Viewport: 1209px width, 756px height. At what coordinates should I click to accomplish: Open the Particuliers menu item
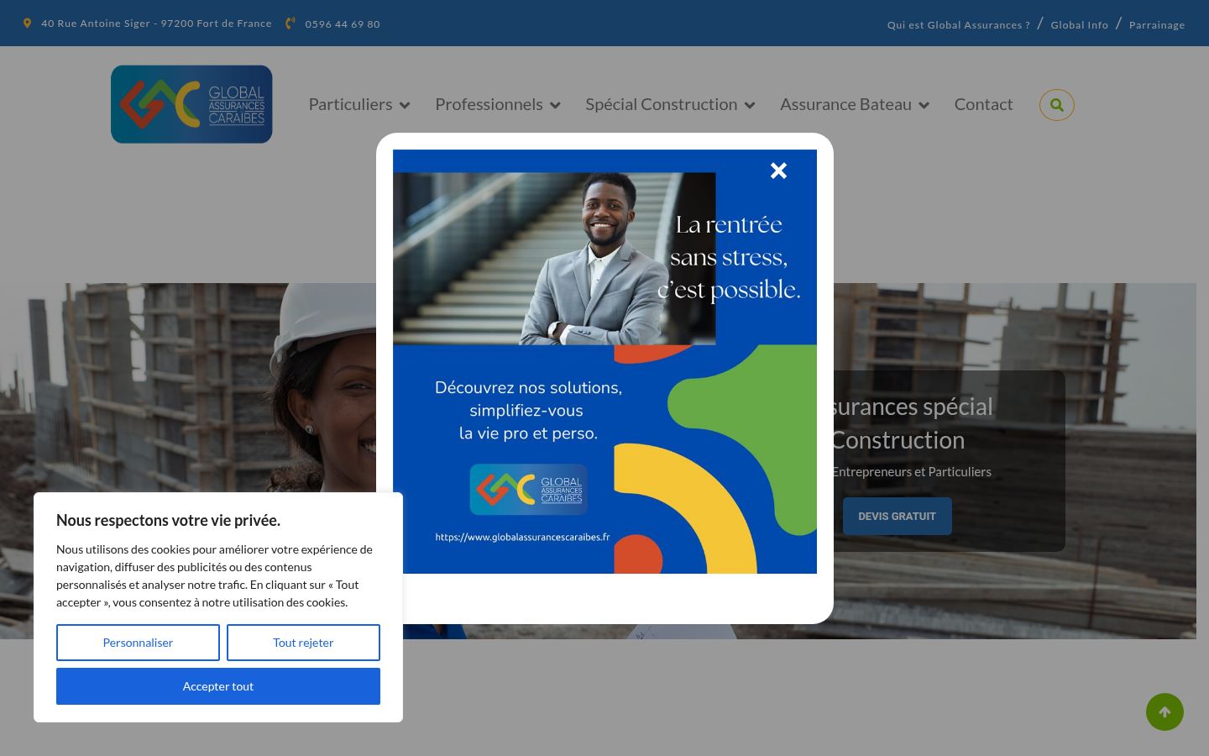(x=350, y=104)
